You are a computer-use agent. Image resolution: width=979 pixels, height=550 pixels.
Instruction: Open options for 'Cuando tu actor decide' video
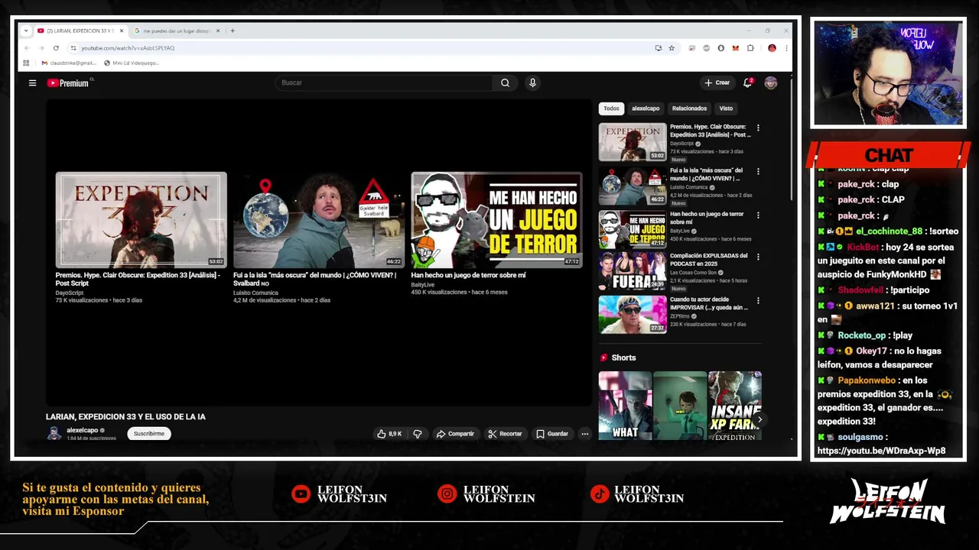tap(758, 300)
